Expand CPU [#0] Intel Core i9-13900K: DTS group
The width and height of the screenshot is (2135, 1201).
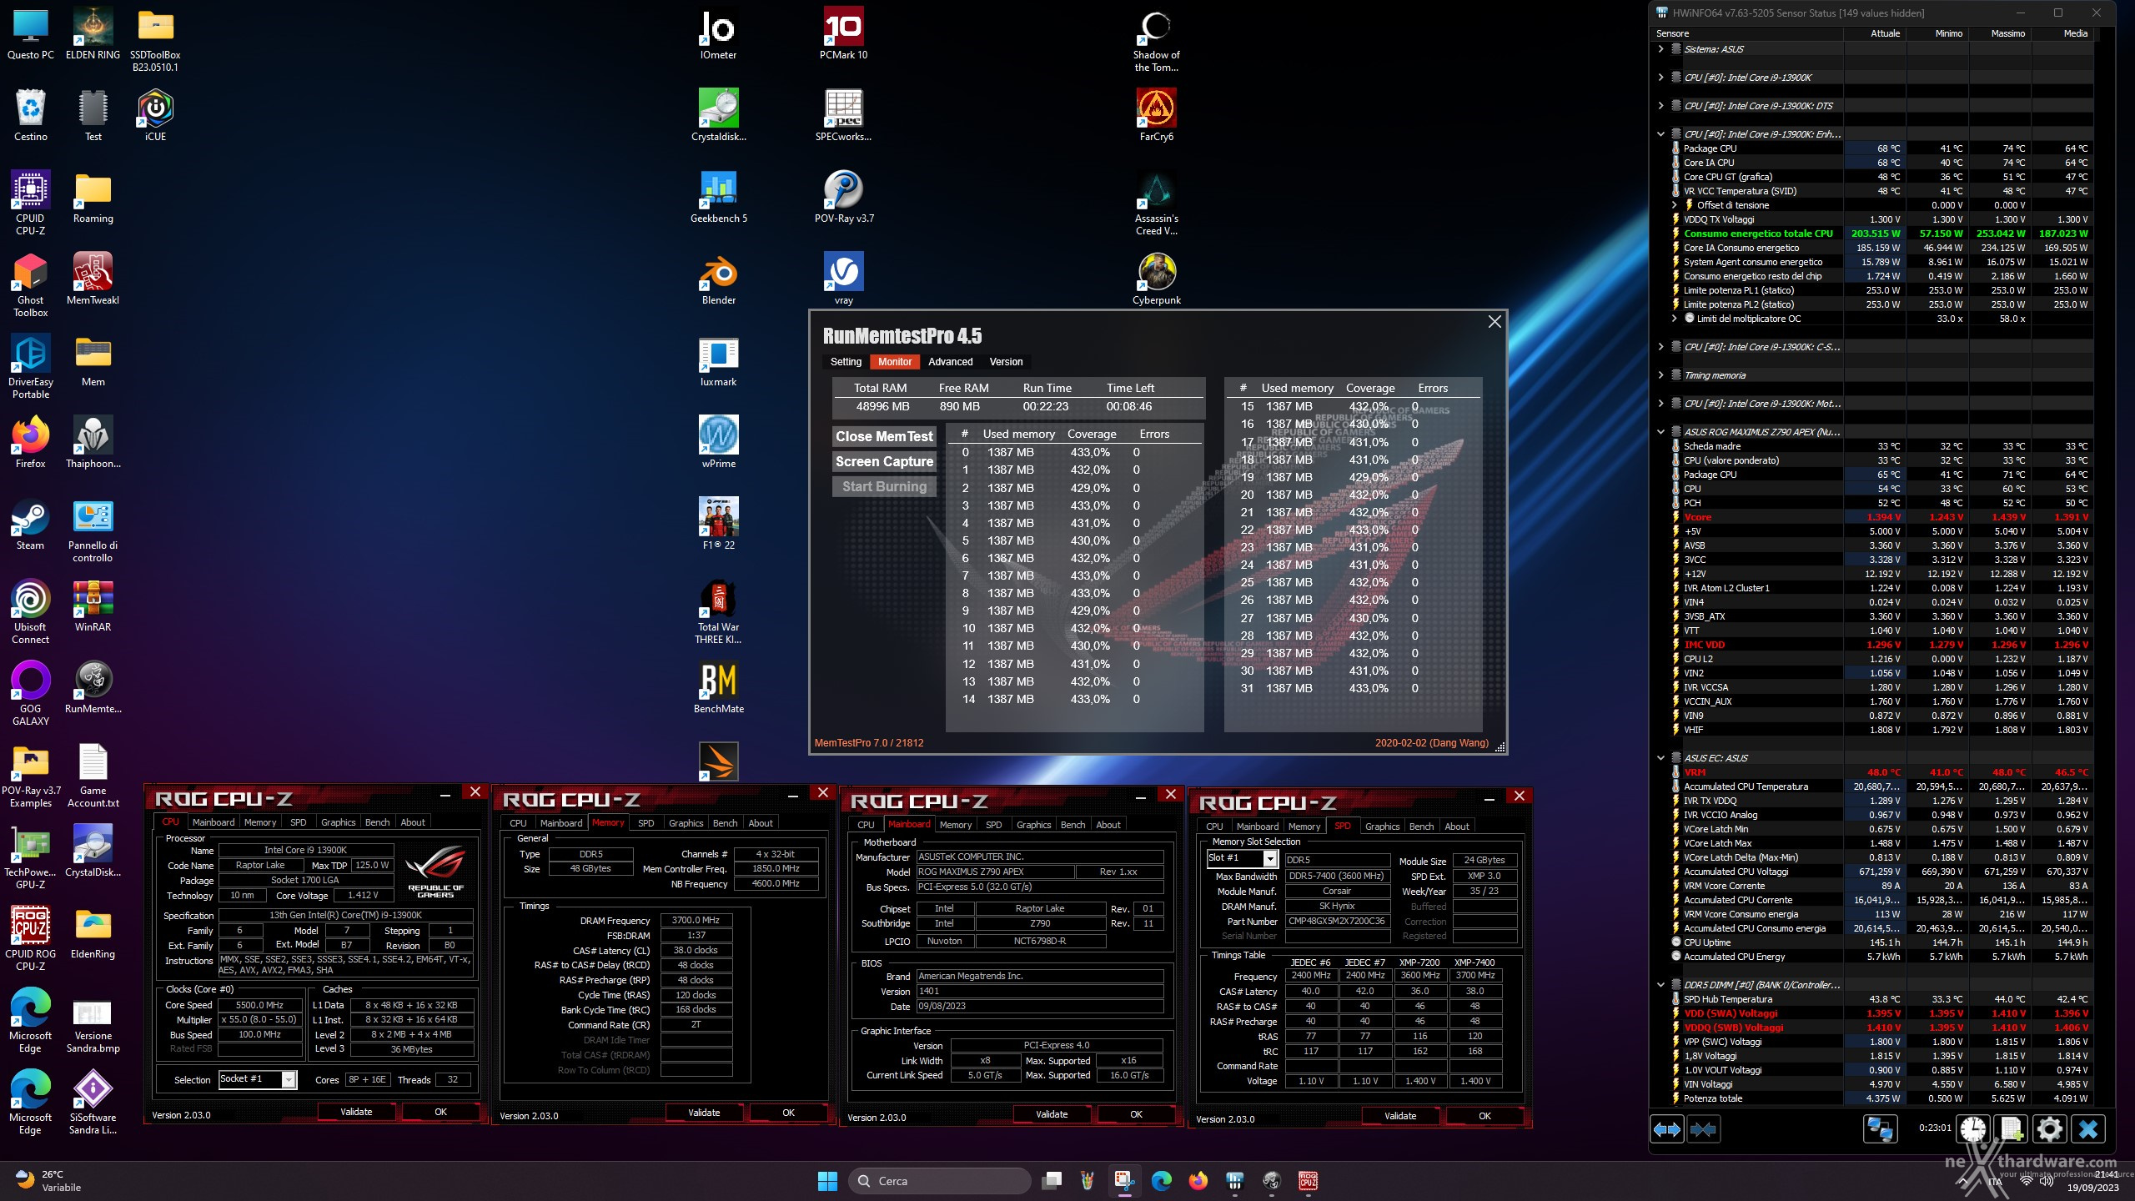(x=1660, y=106)
